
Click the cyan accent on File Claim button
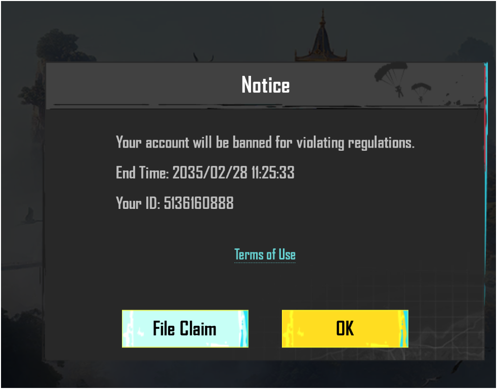(244, 328)
